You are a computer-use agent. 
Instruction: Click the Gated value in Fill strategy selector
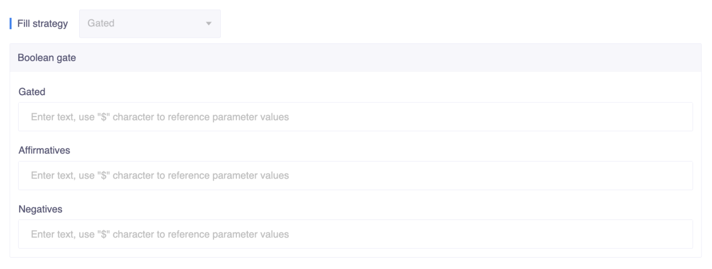click(101, 23)
